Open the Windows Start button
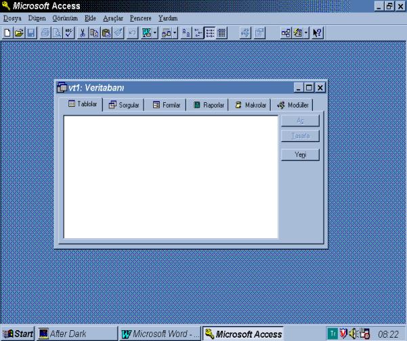The image size is (407, 341). pyautogui.click(x=18, y=334)
